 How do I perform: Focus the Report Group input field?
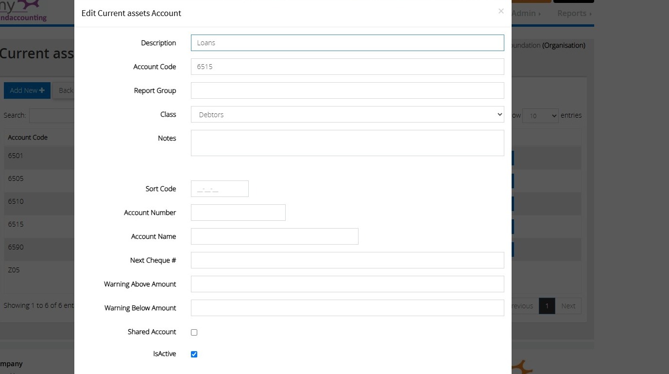(347, 90)
